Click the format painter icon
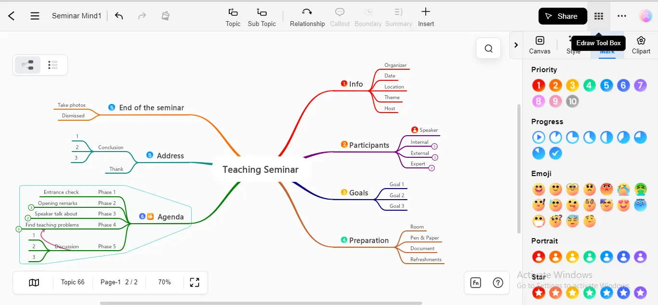Viewport: 658px width, 305px height. pos(165,16)
